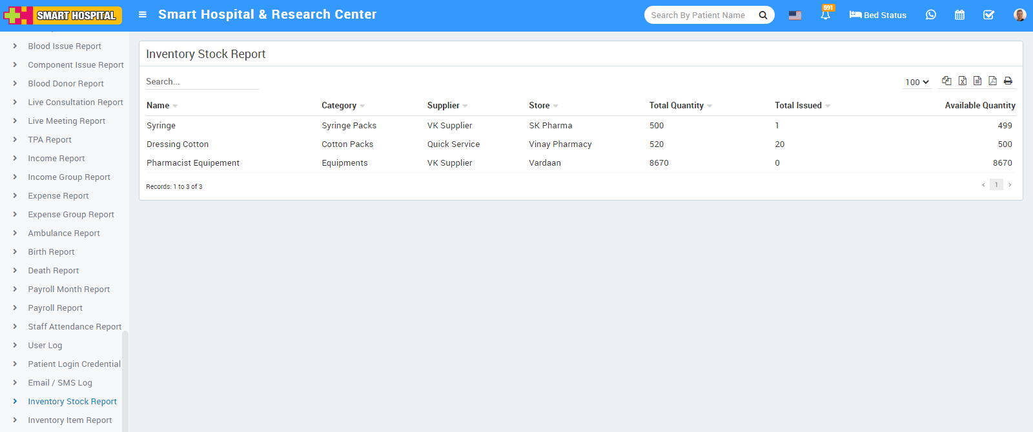
Task: Print the inventory stock report
Action: tap(1008, 81)
